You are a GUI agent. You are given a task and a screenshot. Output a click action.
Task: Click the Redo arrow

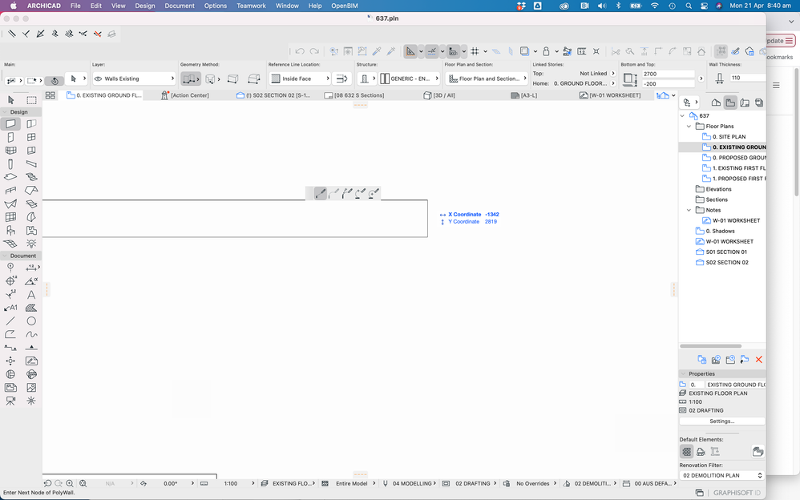(x=314, y=51)
